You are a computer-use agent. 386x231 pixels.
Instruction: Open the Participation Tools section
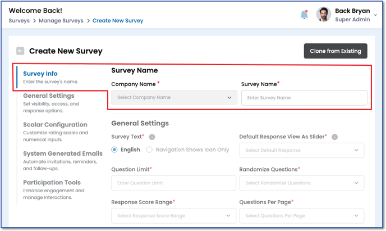(52, 183)
